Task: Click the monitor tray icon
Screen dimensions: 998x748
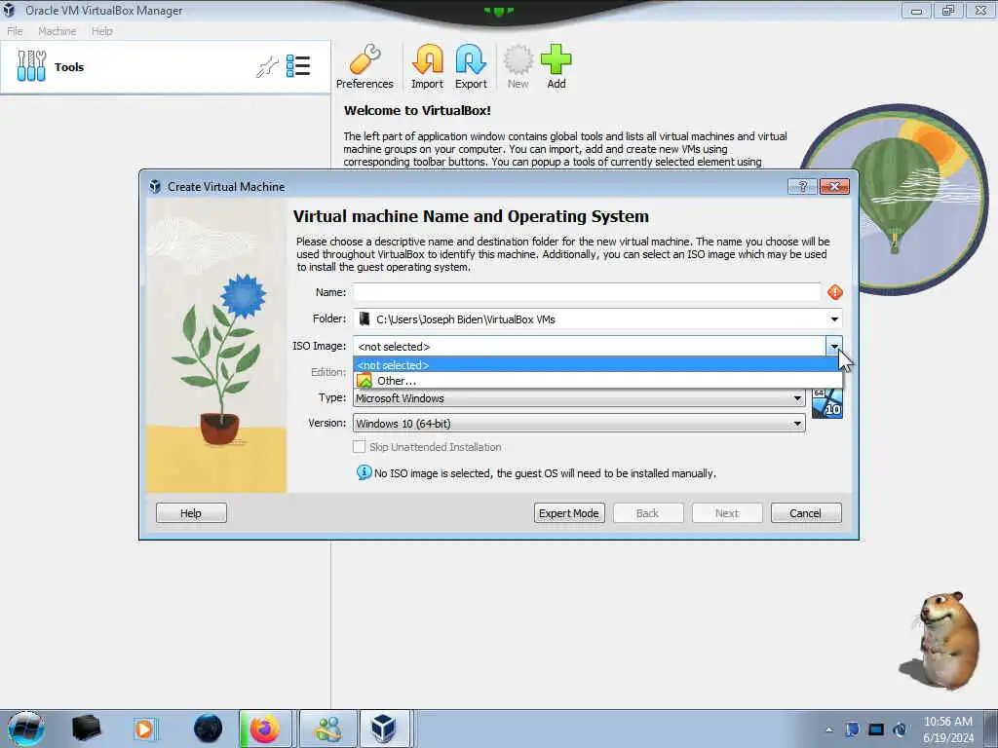Action: [876, 729]
